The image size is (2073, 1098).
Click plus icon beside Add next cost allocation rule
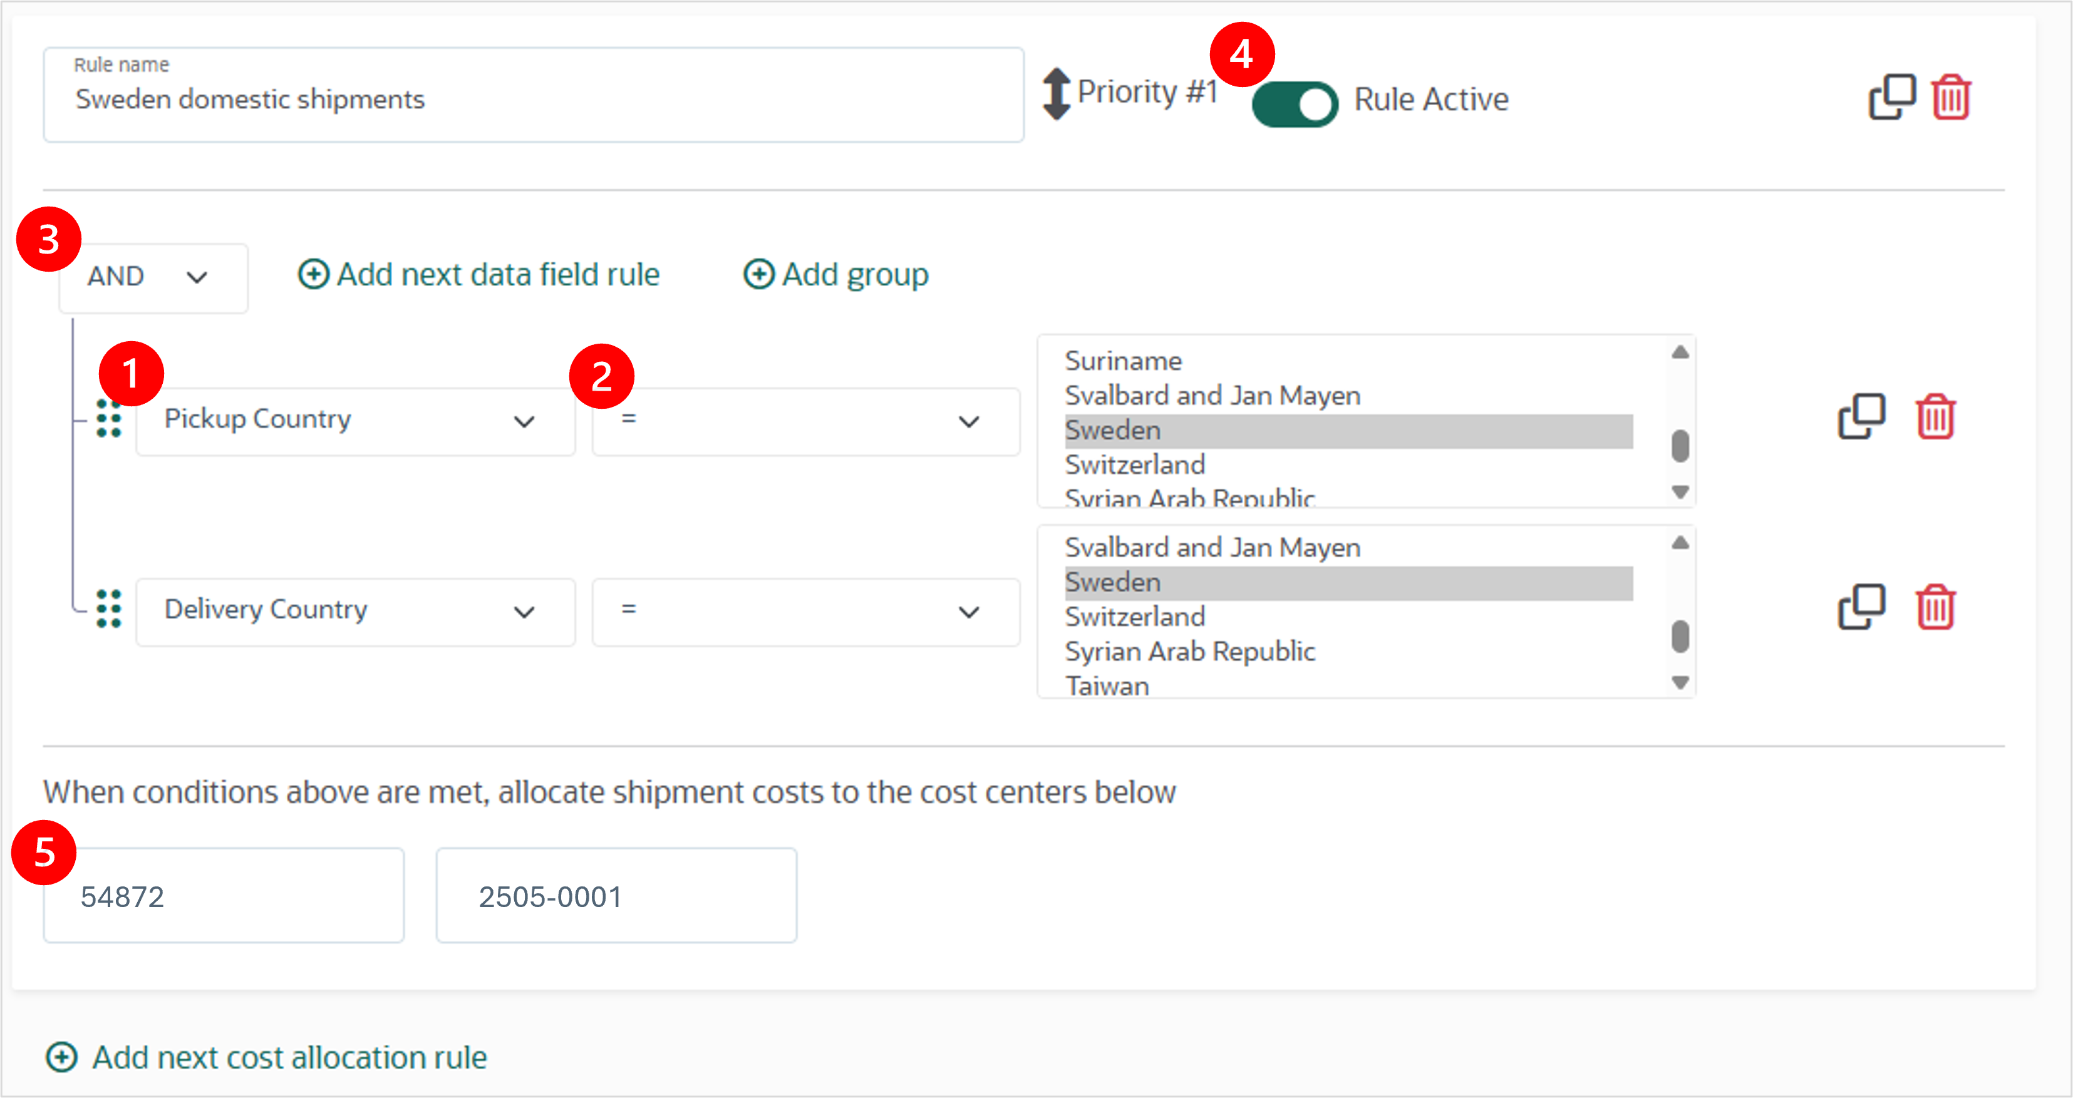pos(62,1057)
